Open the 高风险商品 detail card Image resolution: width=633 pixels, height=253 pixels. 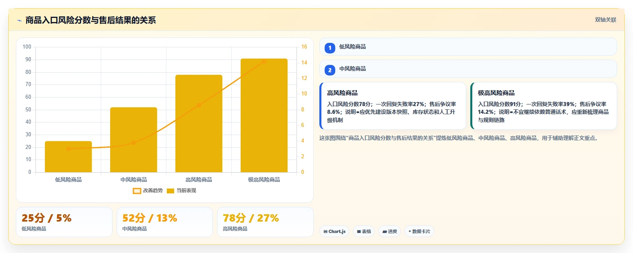(392, 106)
